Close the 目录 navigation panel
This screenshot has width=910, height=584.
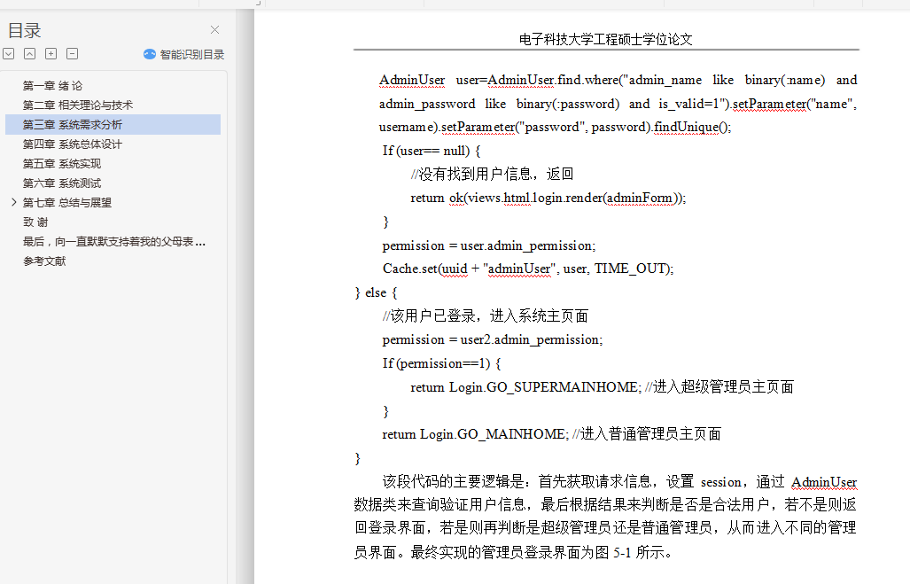click(214, 29)
